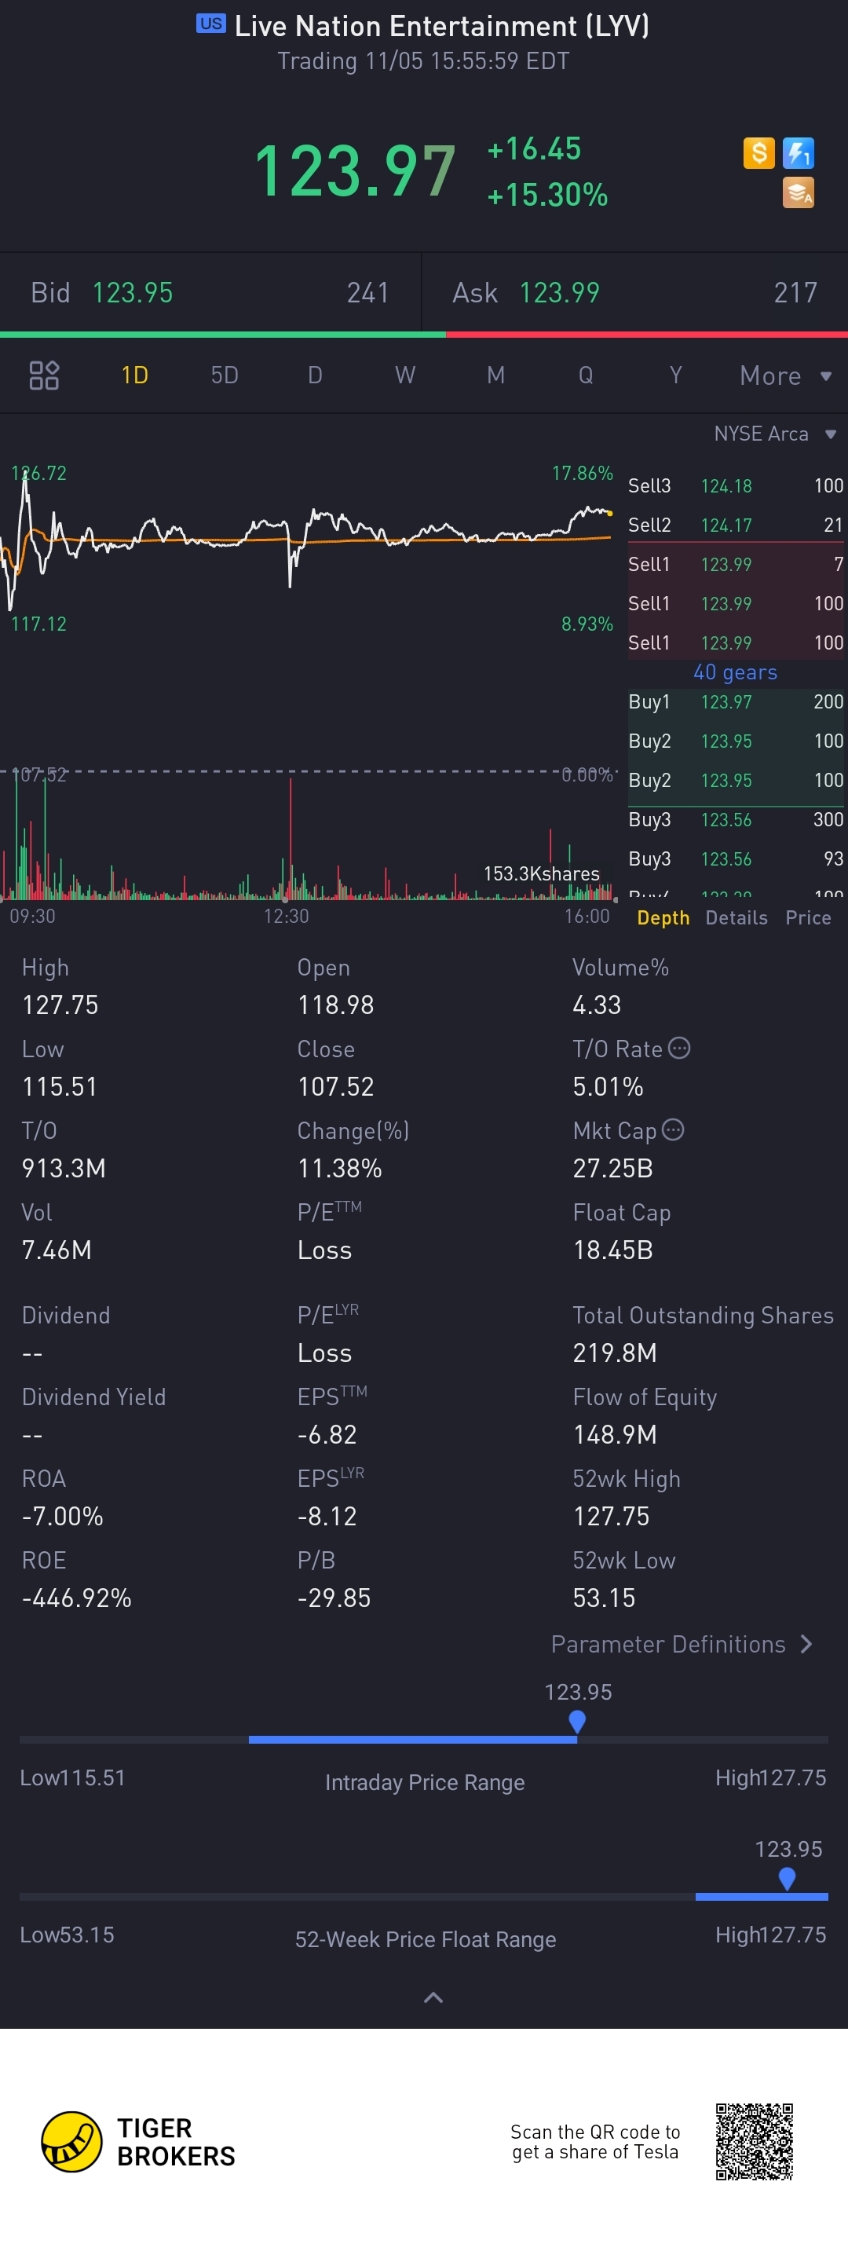Switch chart to weekly W period
The width and height of the screenshot is (848, 2255).
(405, 375)
